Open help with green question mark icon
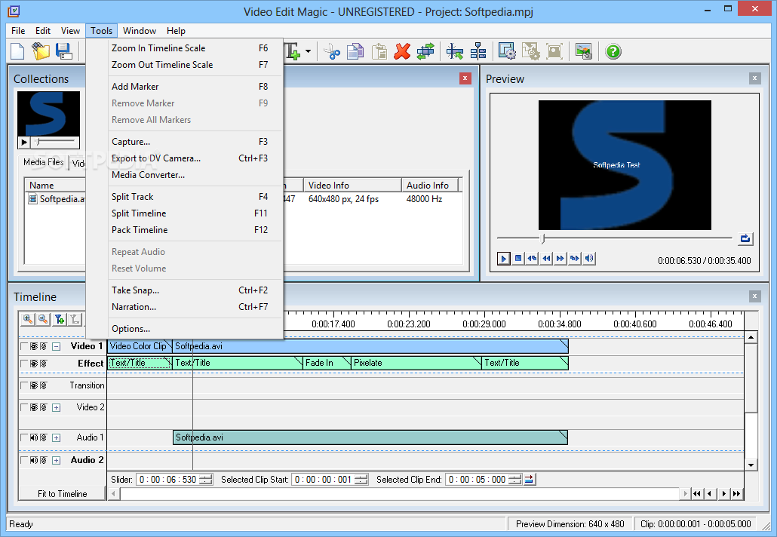 tap(613, 51)
